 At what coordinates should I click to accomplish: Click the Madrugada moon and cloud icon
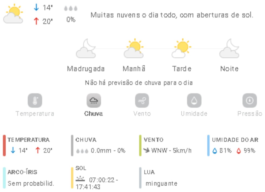[86, 49]
